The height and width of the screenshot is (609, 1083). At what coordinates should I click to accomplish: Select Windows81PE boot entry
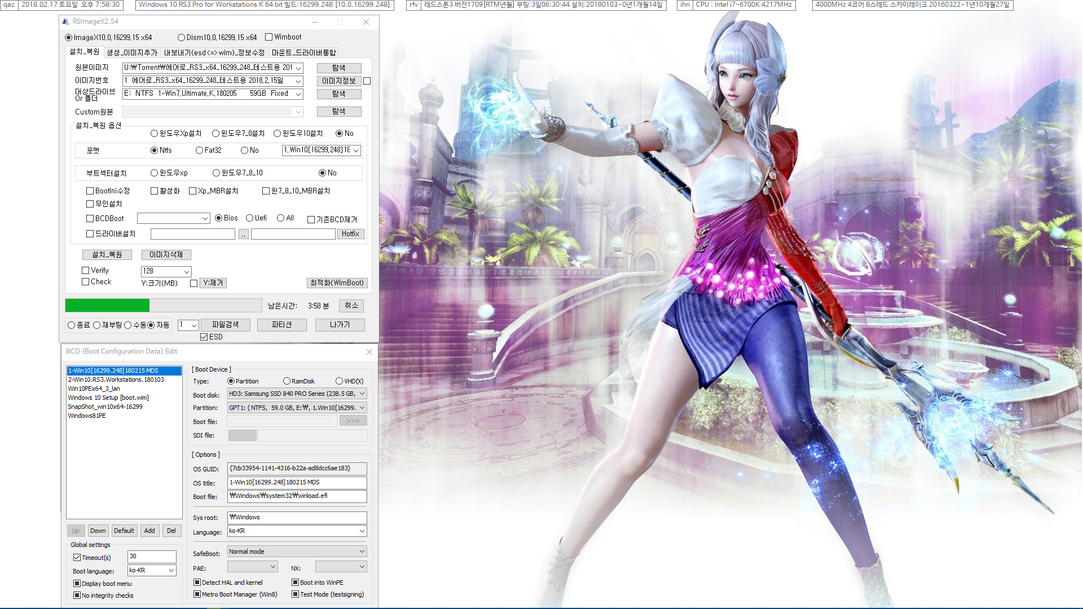pyautogui.click(x=87, y=416)
